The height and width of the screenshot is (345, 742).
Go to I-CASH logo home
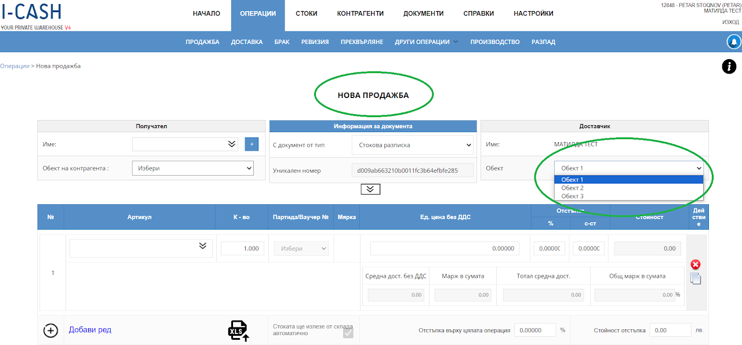pos(32,12)
